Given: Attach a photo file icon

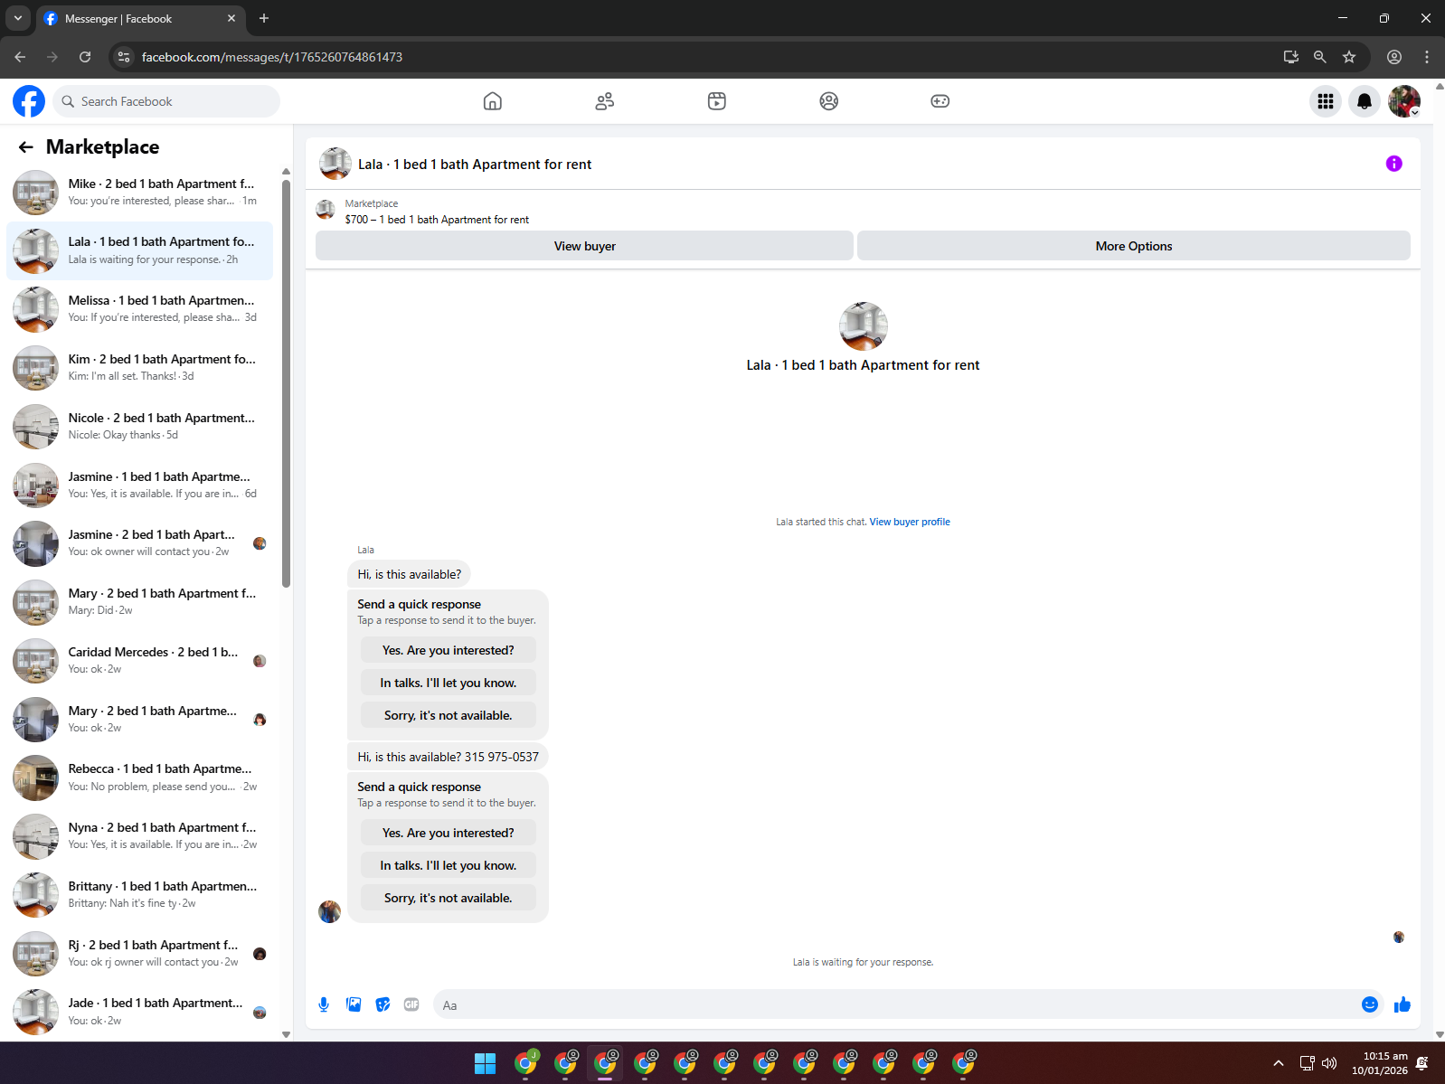Looking at the screenshot, I should (354, 1004).
